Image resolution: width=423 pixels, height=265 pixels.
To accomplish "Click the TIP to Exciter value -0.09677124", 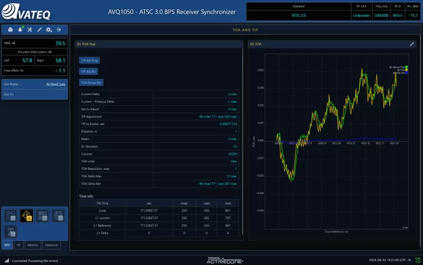I will click(228, 124).
